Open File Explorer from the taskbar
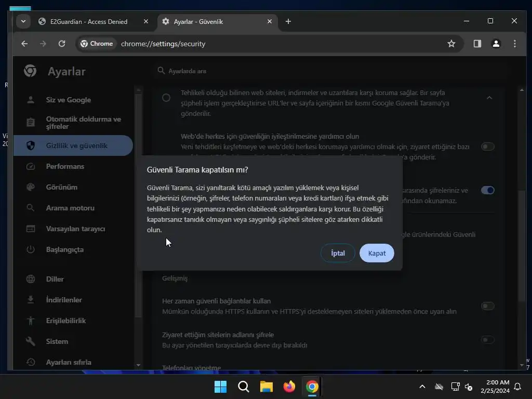Image resolution: width=532 pixels, height=399 pixels. click(x=267, y=387)
